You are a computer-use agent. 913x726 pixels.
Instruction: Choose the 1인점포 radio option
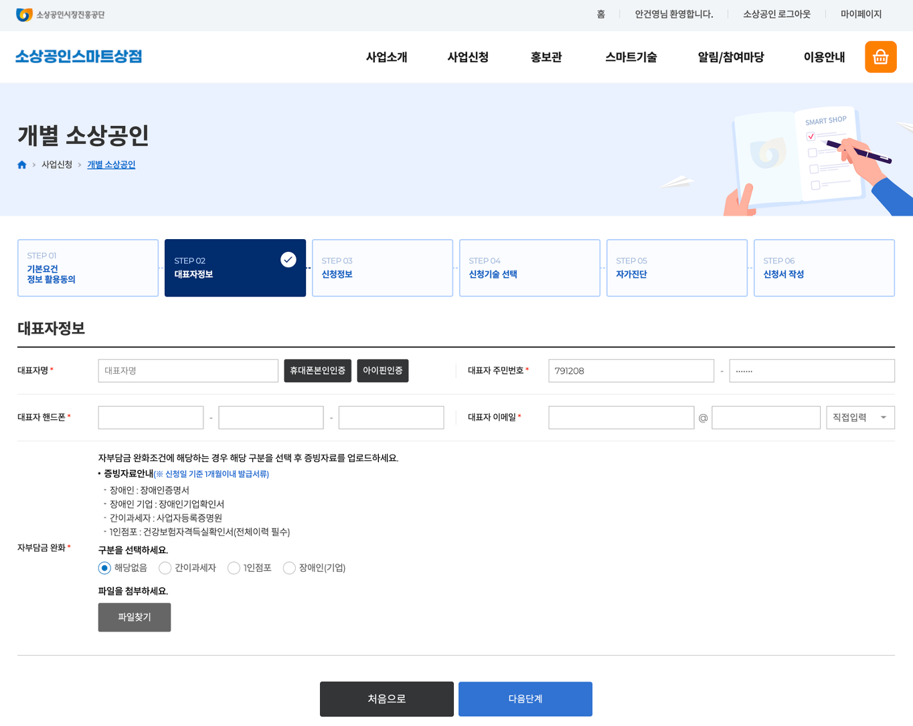pyautogui.click(x=234, y=568)
